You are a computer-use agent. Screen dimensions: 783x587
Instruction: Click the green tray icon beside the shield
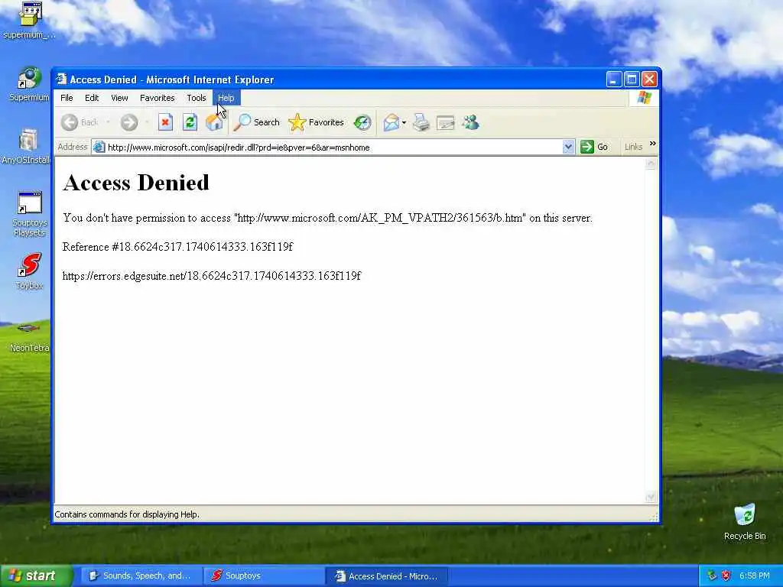(712, 576)
